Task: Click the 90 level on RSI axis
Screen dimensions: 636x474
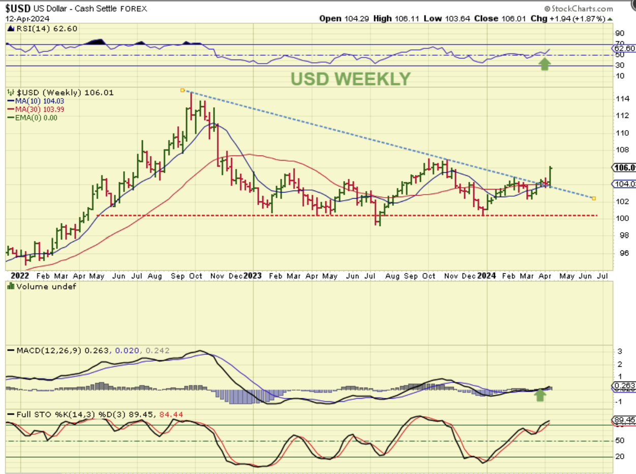Action: [621, 33]
